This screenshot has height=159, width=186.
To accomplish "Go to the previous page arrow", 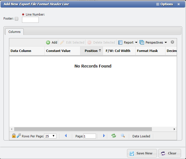I will (66, 136).
